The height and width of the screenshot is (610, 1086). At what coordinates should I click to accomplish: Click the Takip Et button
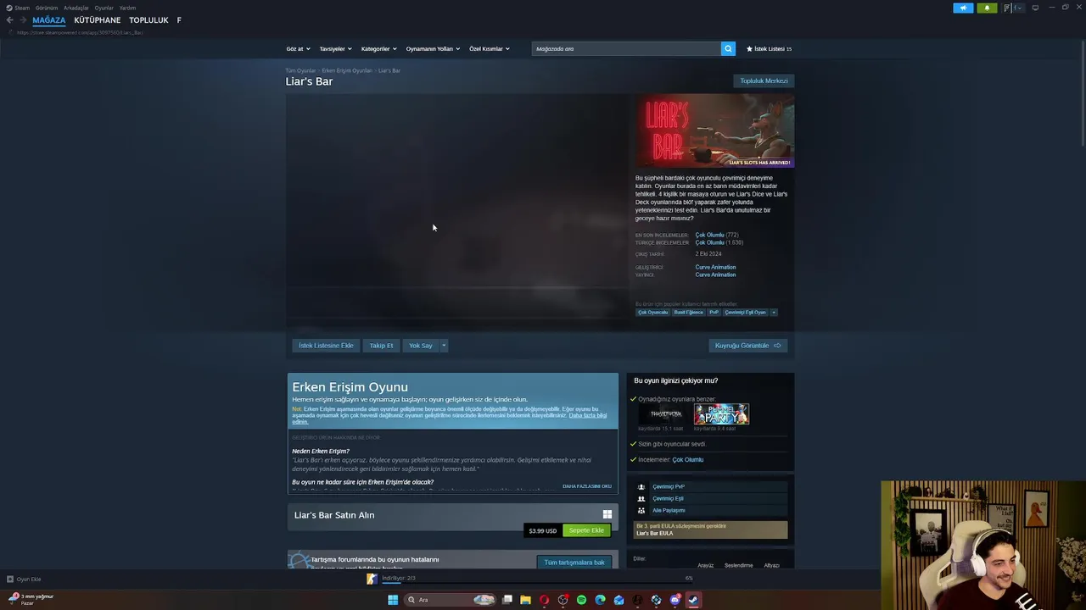381,346
